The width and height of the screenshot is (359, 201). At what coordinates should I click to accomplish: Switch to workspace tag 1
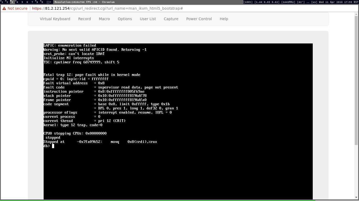(x=2, y=2)
